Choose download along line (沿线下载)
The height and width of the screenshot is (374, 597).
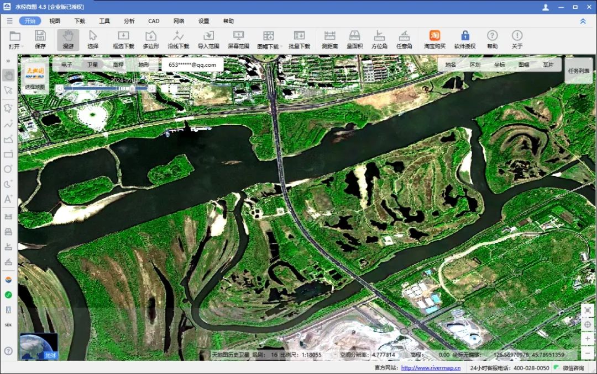178,40
